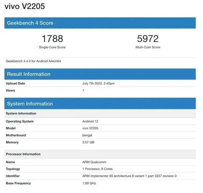Click the Multi-Core Score label
203x193 pixels.
pos(148,47)
